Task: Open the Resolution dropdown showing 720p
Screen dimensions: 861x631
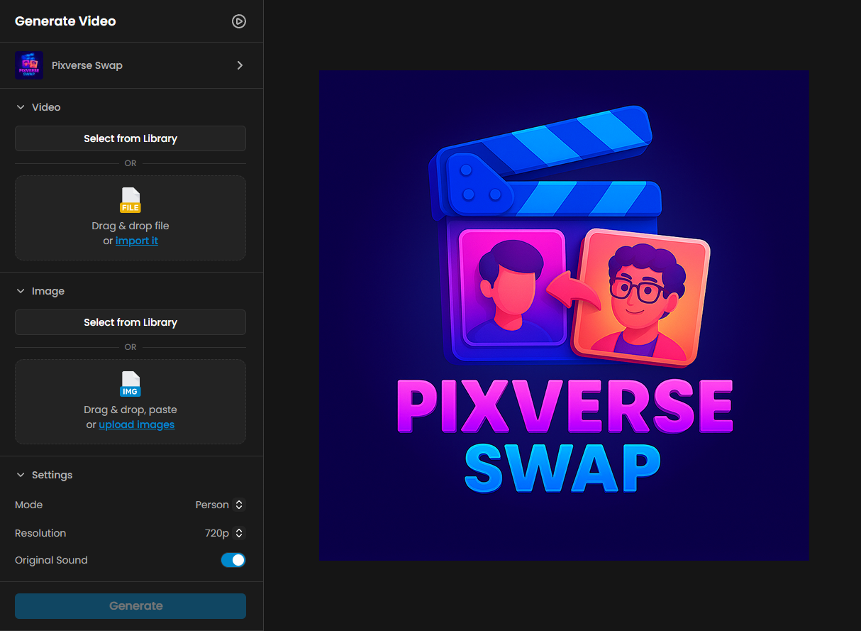Action: [224, 533]
